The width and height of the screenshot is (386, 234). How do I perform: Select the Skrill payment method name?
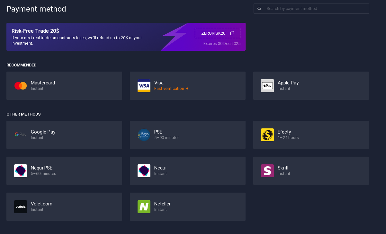coord(283,168)
